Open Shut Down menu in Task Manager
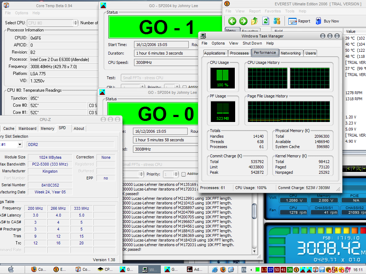 [252, 43]
